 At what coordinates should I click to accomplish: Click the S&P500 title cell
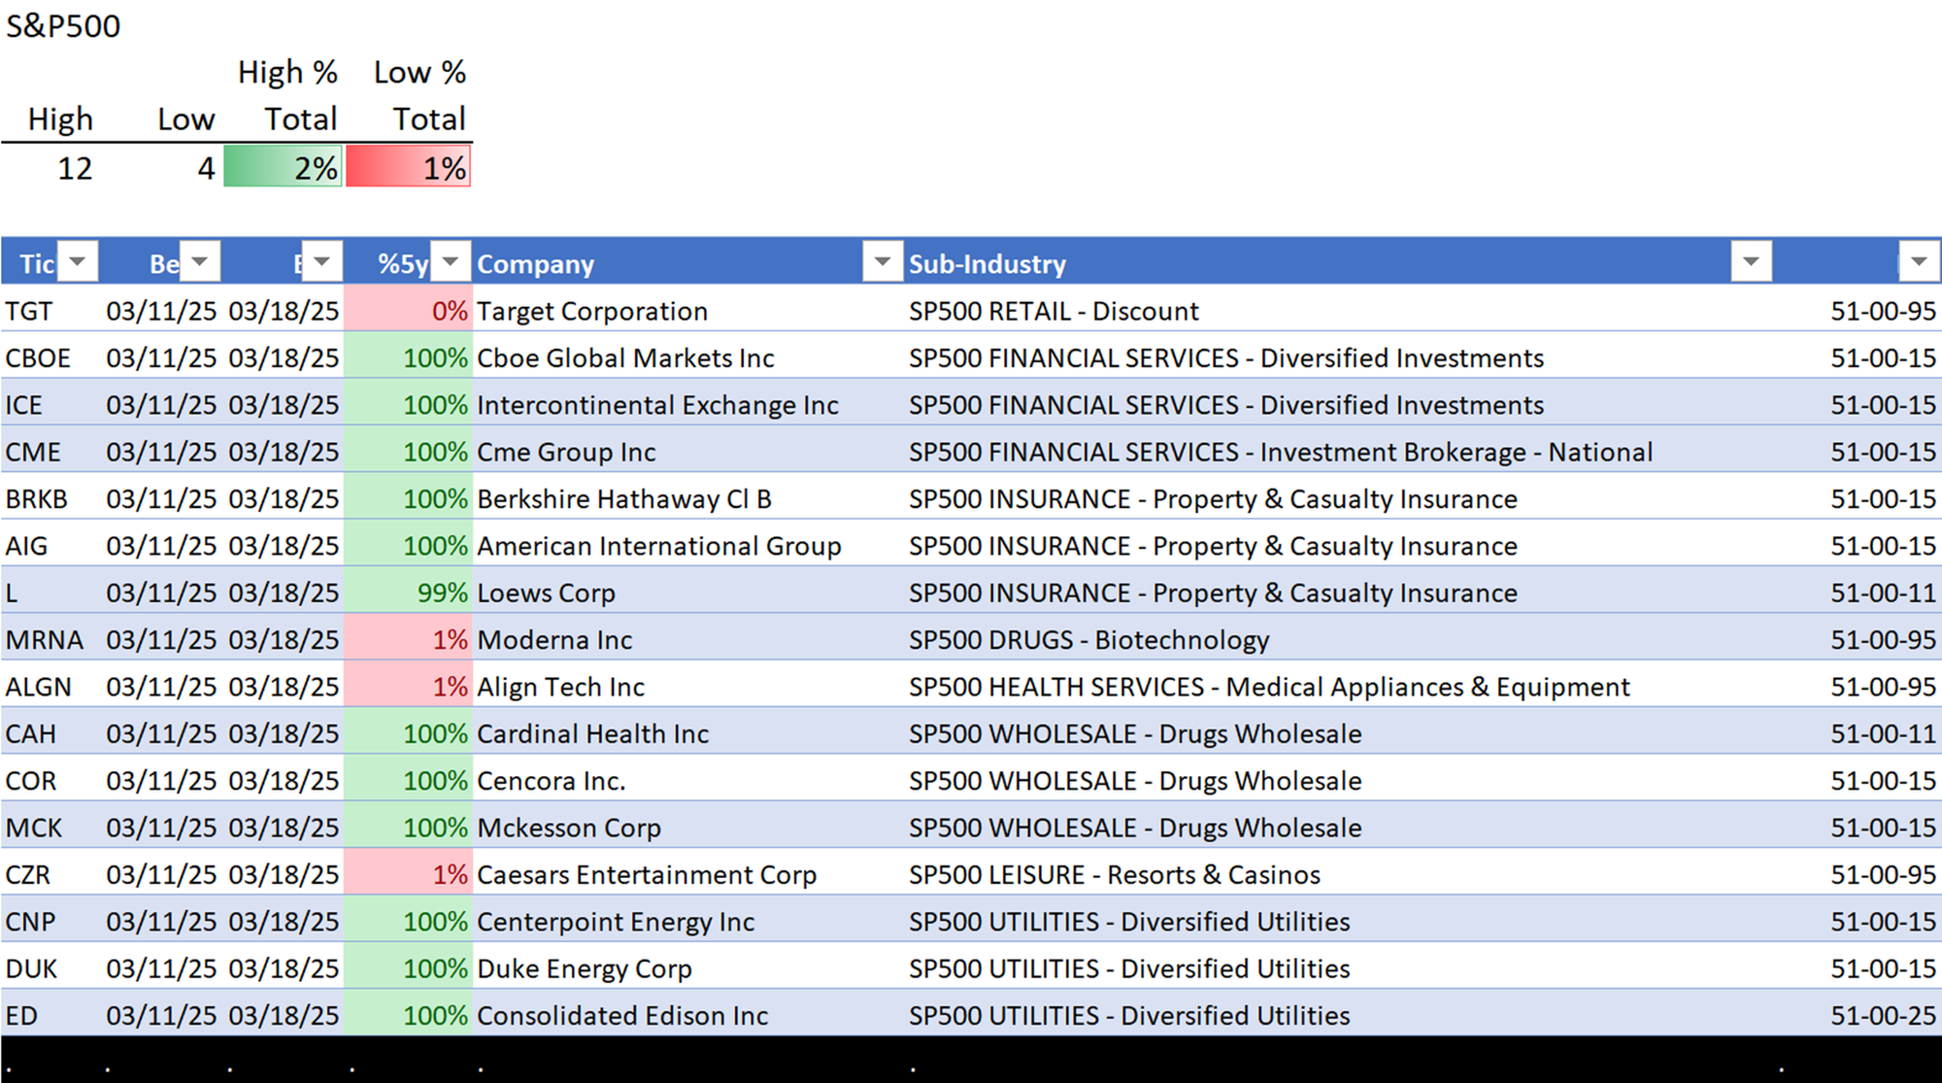[x=63, y=26]
